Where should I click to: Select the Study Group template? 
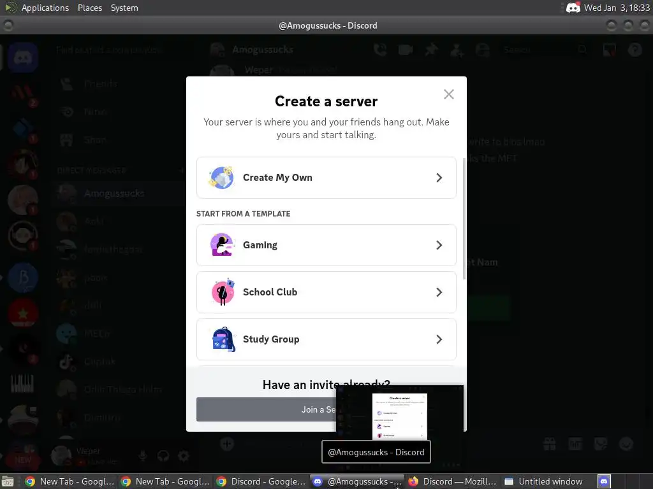pos(326,339)
